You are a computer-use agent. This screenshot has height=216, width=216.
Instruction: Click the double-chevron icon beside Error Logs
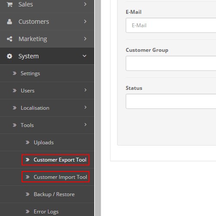(27, 212)
